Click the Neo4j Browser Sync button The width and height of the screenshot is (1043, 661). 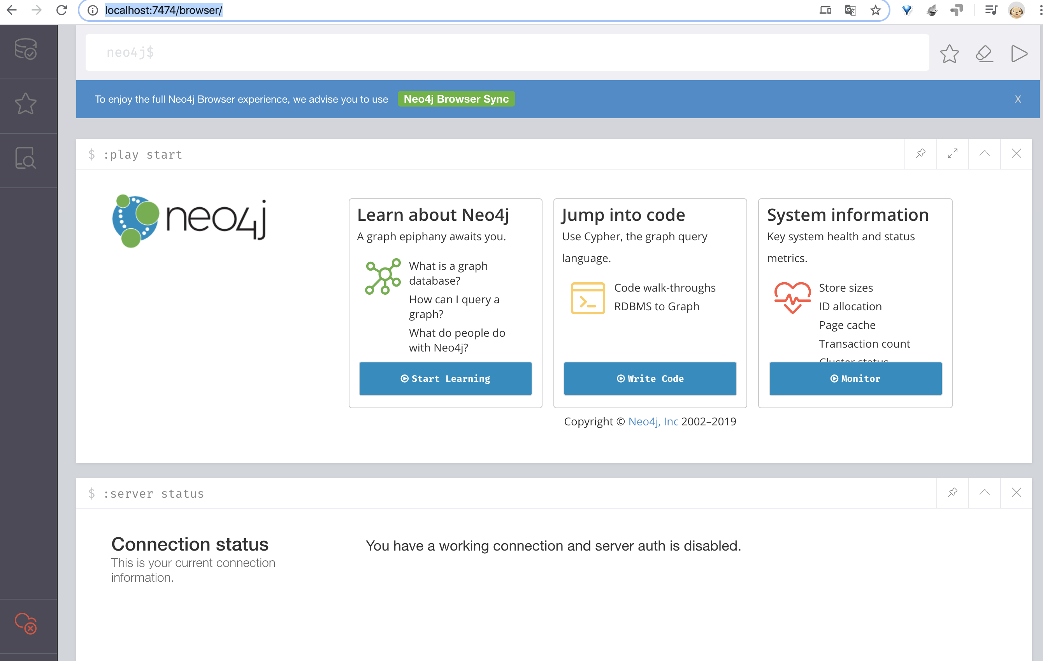(456, 99)
